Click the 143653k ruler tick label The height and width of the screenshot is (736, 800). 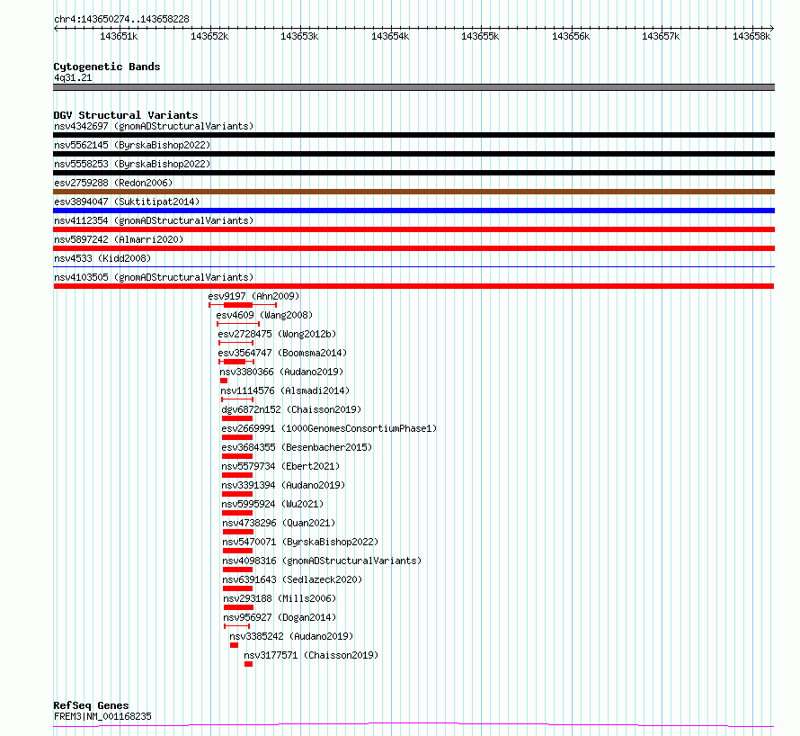(299, 36)
